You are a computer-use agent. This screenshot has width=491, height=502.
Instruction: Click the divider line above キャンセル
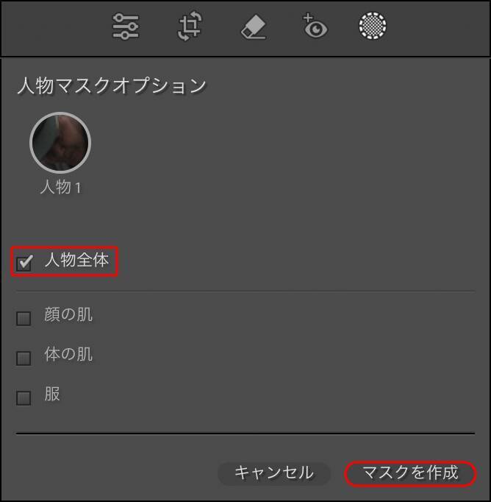pyautogui.click(x=246, y=434)
